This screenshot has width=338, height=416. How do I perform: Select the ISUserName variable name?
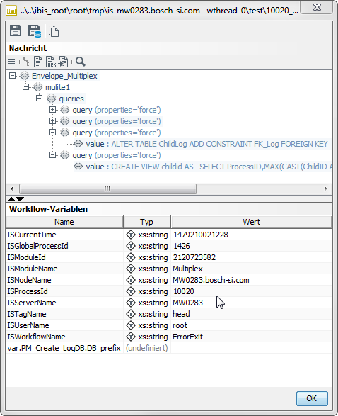click(28, 325)
